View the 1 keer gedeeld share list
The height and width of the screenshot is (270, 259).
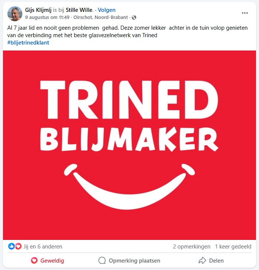(x=233, y=246)
